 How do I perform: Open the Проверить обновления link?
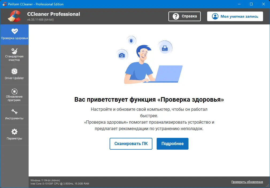(x=247, y=182)
